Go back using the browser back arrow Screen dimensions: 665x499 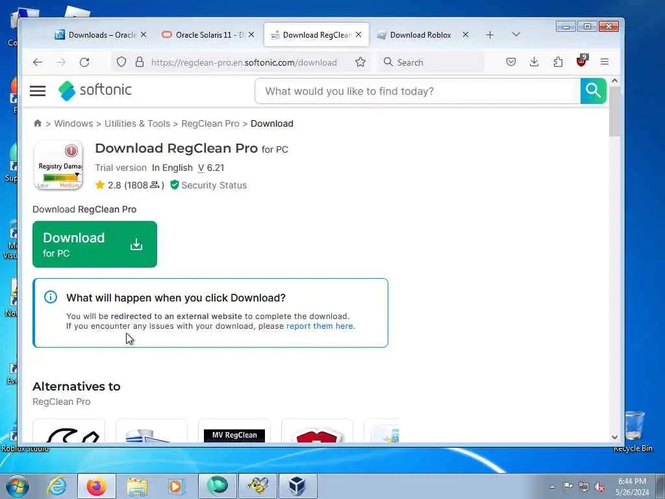coord(38,62)
